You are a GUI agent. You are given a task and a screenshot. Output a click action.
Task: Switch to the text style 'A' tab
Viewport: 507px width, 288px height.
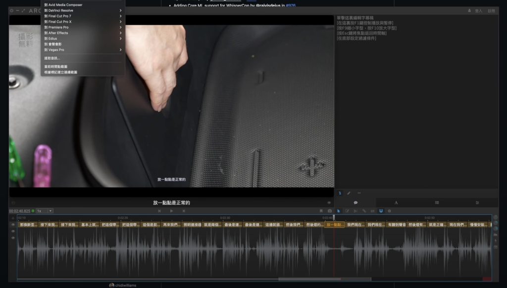pyautogui.click(x=396, y=203)
